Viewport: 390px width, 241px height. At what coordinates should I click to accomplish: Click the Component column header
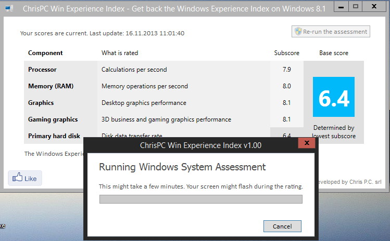(45, 53)
